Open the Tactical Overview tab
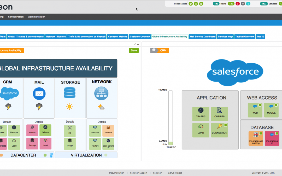This screenshot has width=282, height=176. 245,37
